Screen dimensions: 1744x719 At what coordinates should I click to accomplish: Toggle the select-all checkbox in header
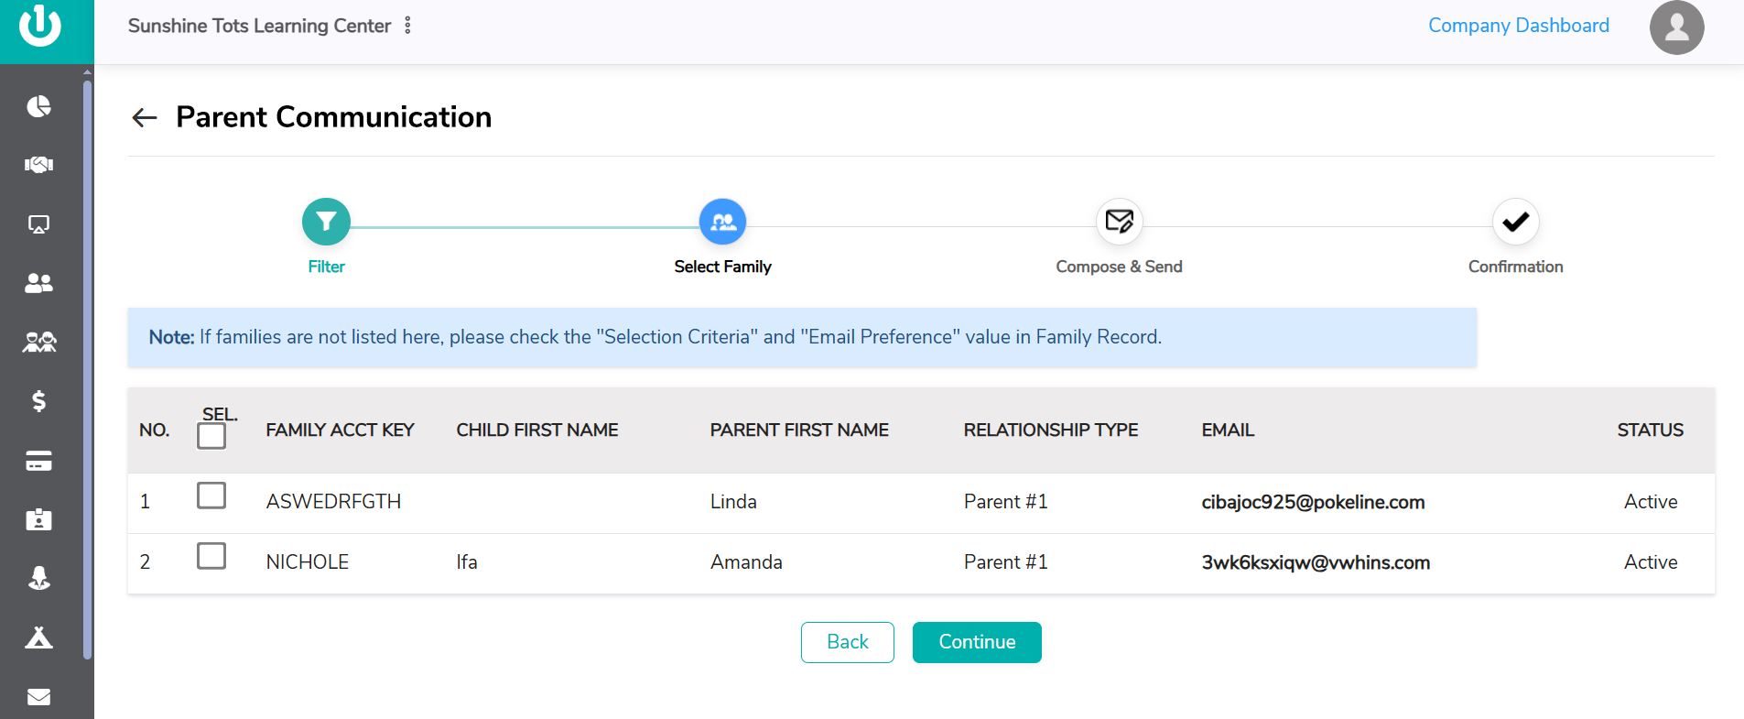click(x=211, y=436)
